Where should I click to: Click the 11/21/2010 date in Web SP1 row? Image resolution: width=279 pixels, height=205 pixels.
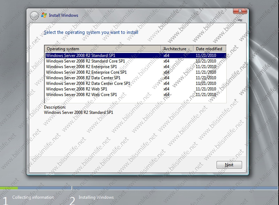(206, 89)
